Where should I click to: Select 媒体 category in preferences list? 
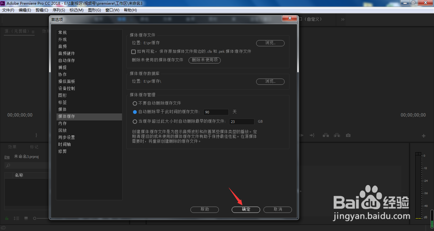[89, 110]
